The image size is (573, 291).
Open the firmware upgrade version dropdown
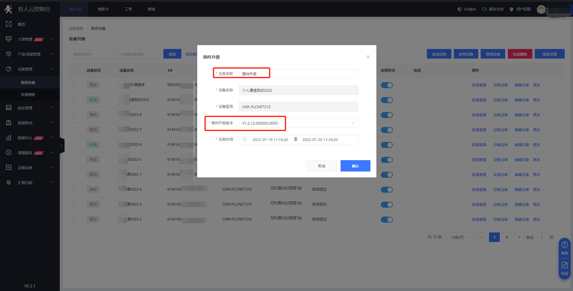(353, 123)
